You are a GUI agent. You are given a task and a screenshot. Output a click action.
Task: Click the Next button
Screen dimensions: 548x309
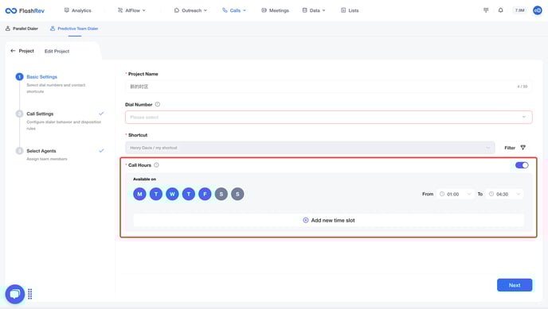click(515, 285)
